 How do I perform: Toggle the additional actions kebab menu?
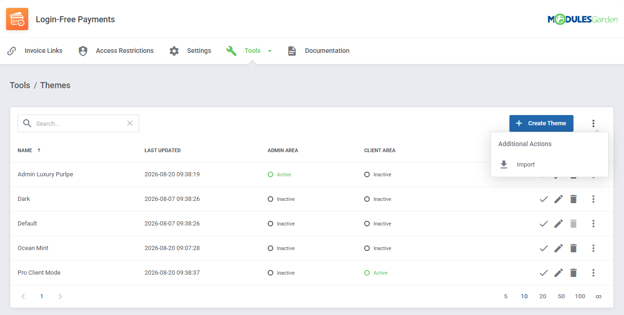click(593, 123)
